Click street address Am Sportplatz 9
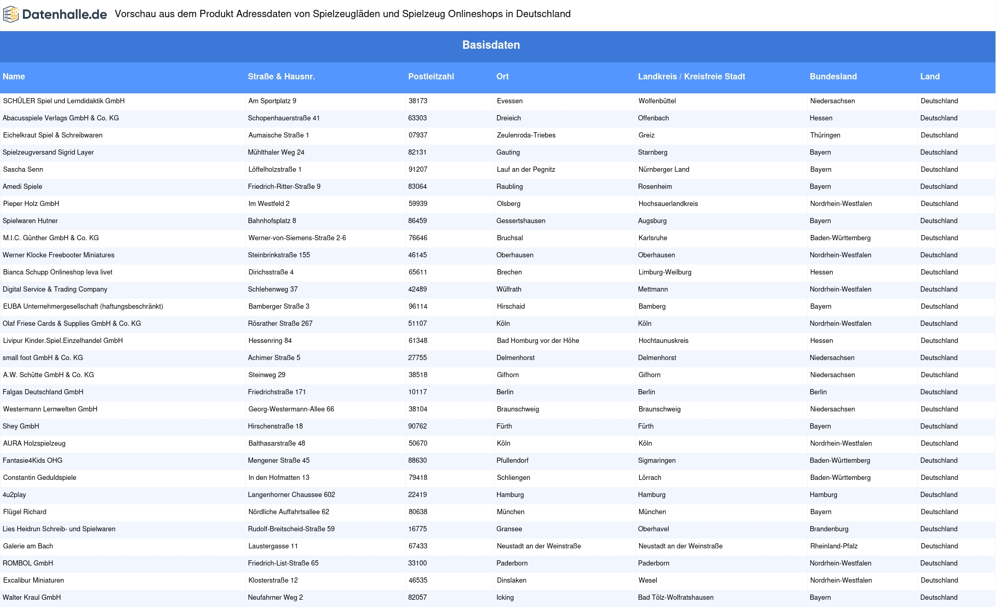Viewport: 996px width, 607px height. tap(272, 101)
